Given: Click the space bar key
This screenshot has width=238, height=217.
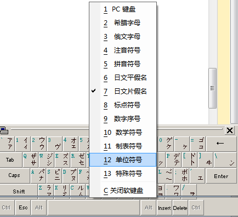Looking at the screenshot, I should [94, 208].
